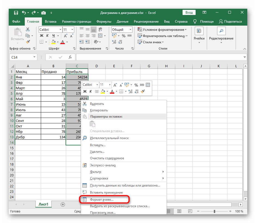256x223 pixels.
Task: Undo the last action in title bar
Action: coord(24,13)
